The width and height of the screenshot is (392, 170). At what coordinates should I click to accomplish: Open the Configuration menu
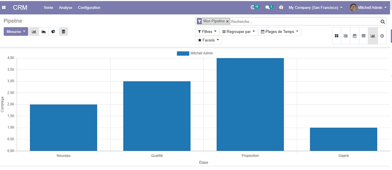click(x=89, y=8)
